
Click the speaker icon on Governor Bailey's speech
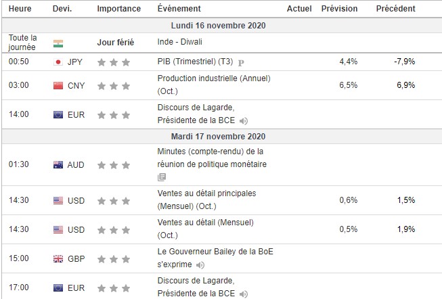tap(200, 264)
